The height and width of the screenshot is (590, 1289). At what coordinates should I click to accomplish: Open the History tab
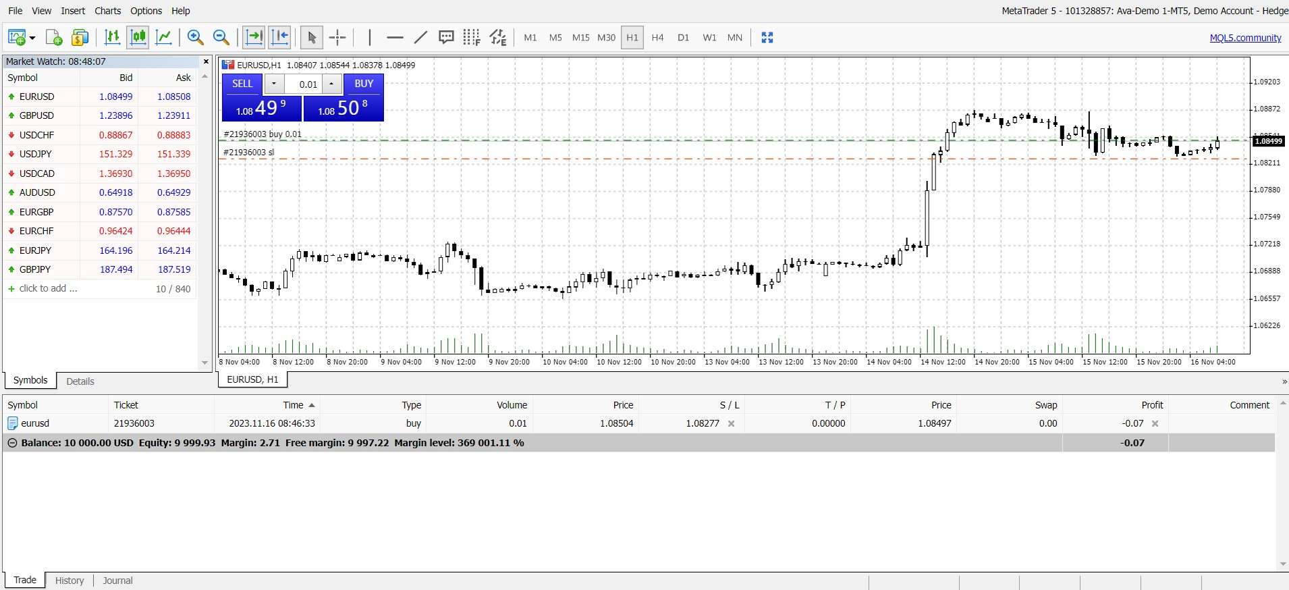pos(70,581)
